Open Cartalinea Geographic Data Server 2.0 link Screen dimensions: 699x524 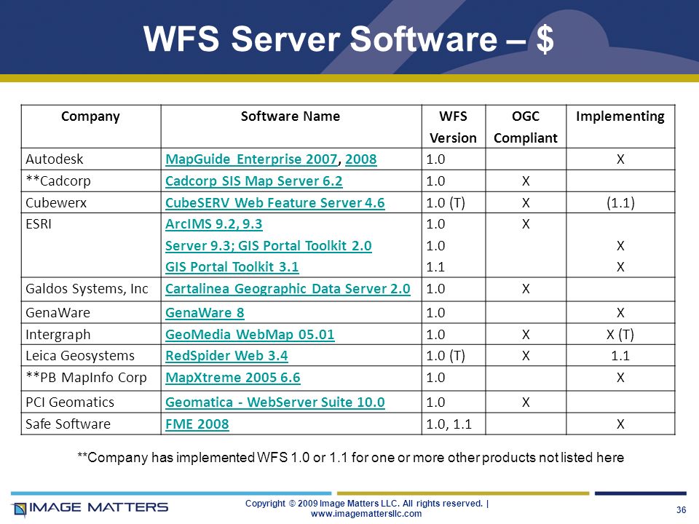coord(288,289)
